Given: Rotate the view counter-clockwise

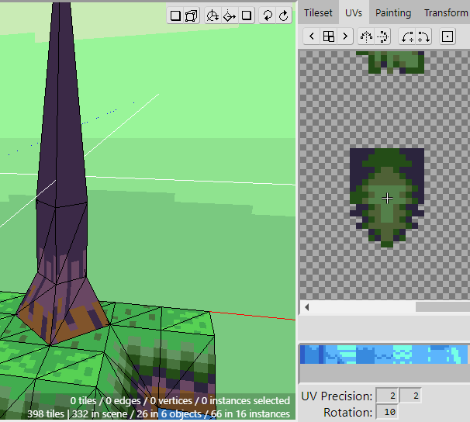Looking at the screenshot, I should pos(268,16).
